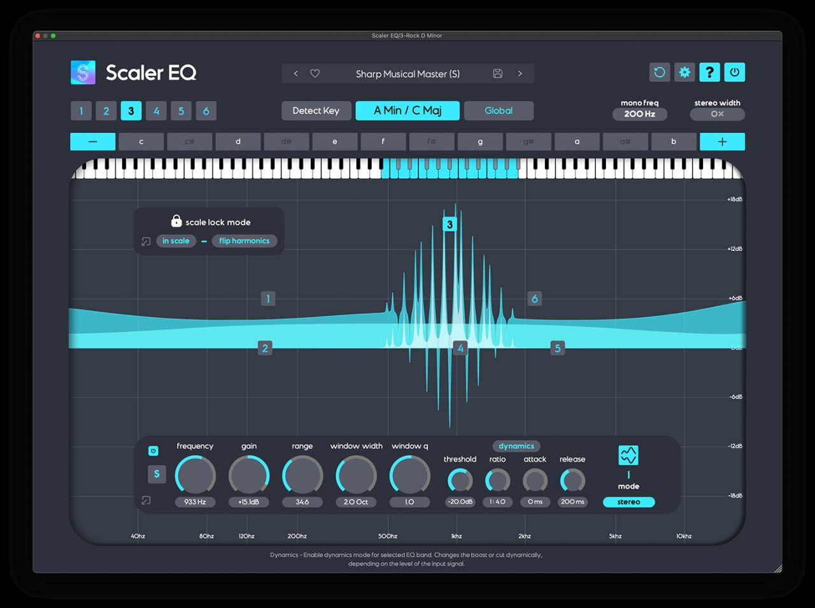The image size is (815, 608).
Task: Click the minus button on note row
Action: pyautogui.click(x=93, y=141)
